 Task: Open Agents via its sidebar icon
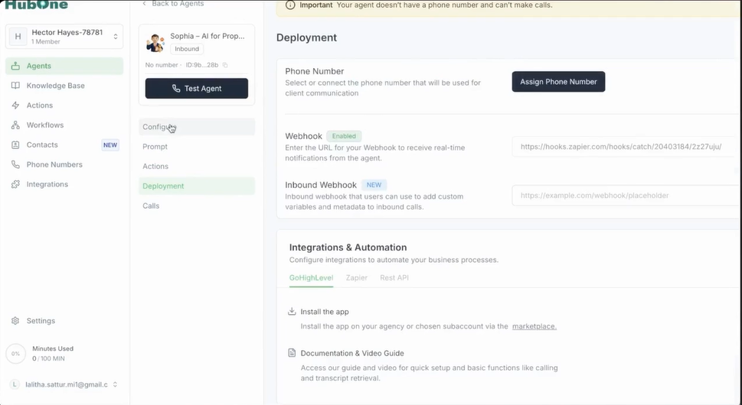click(x=15, y=66)
